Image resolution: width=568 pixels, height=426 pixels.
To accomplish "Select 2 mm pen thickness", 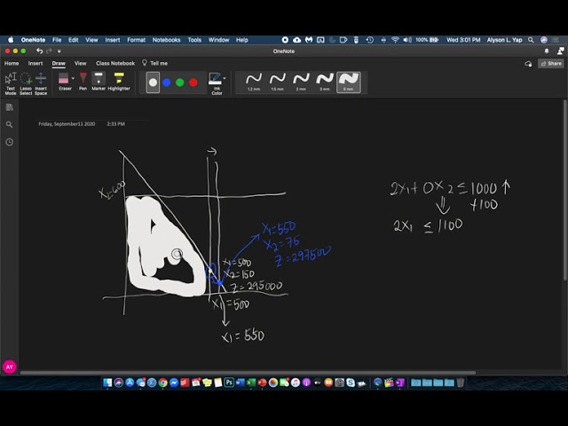I will (301, 83).
